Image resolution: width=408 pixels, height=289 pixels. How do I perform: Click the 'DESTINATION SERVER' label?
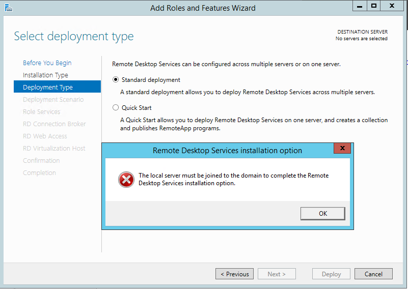pos(363,32)
